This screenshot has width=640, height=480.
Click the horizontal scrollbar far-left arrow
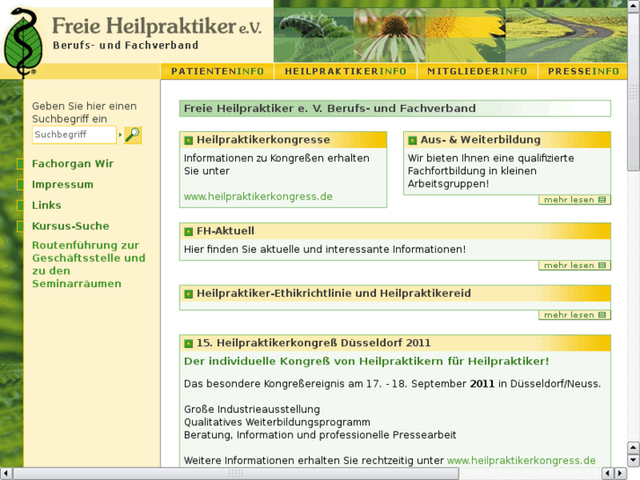[5, 474]
